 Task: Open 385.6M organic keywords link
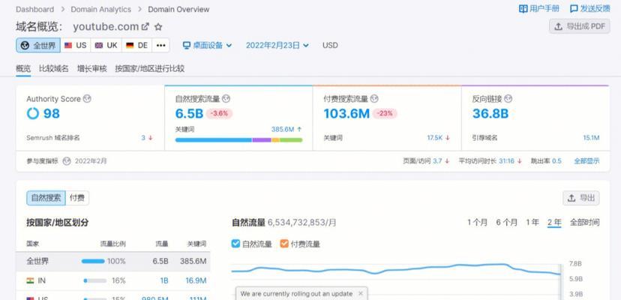coord(283,129)
